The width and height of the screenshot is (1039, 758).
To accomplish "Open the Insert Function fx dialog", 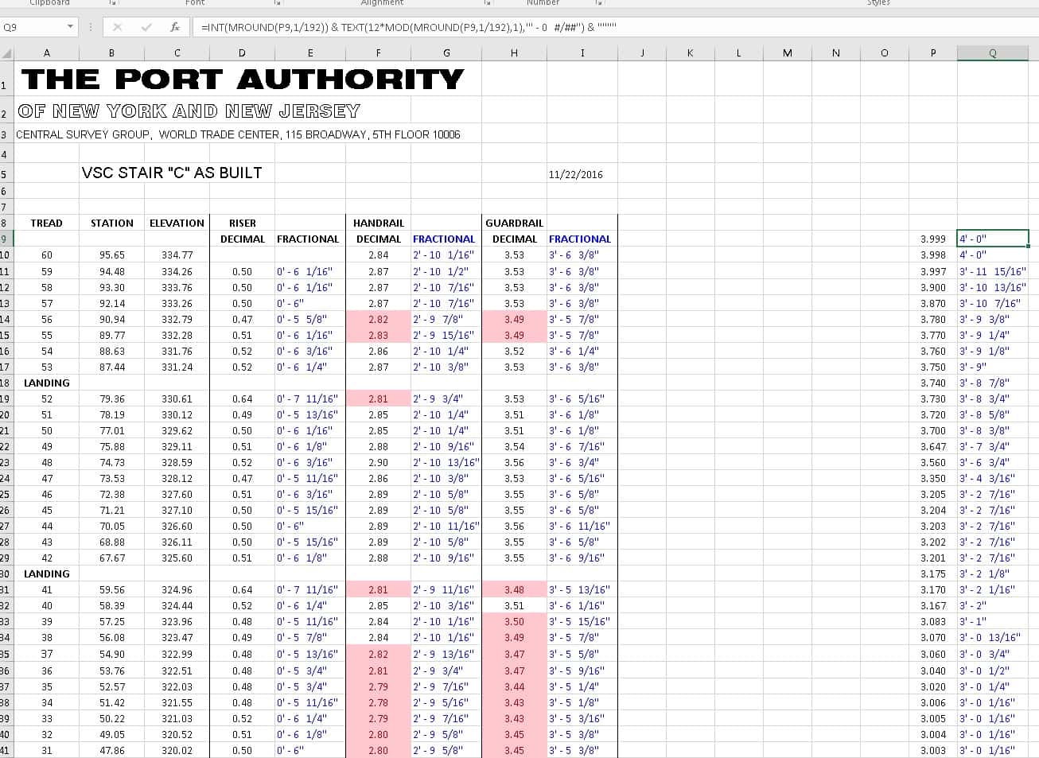I will coord(175,27).
